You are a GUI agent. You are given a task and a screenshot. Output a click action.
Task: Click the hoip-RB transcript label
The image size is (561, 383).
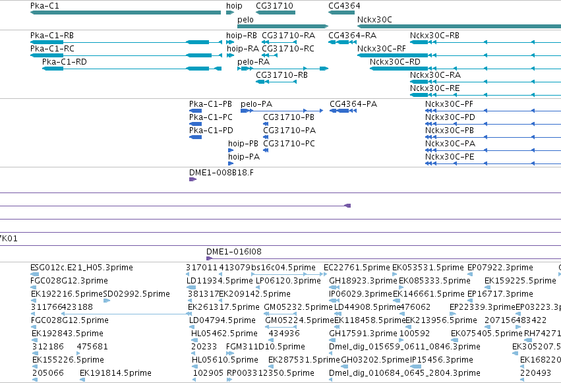pyautogui.click(x=241, y=36)
